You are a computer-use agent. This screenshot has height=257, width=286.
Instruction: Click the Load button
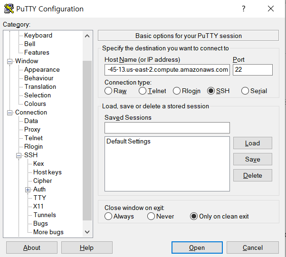[x=253, y=143]
